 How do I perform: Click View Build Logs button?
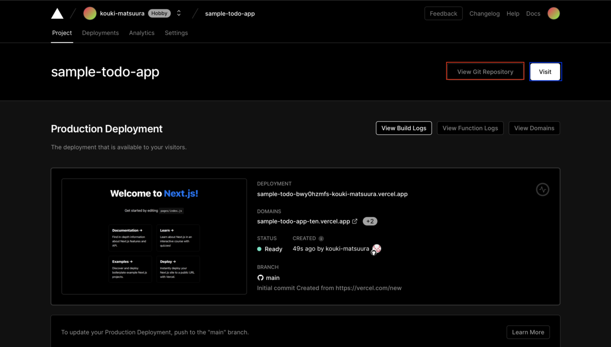[404, 128]
